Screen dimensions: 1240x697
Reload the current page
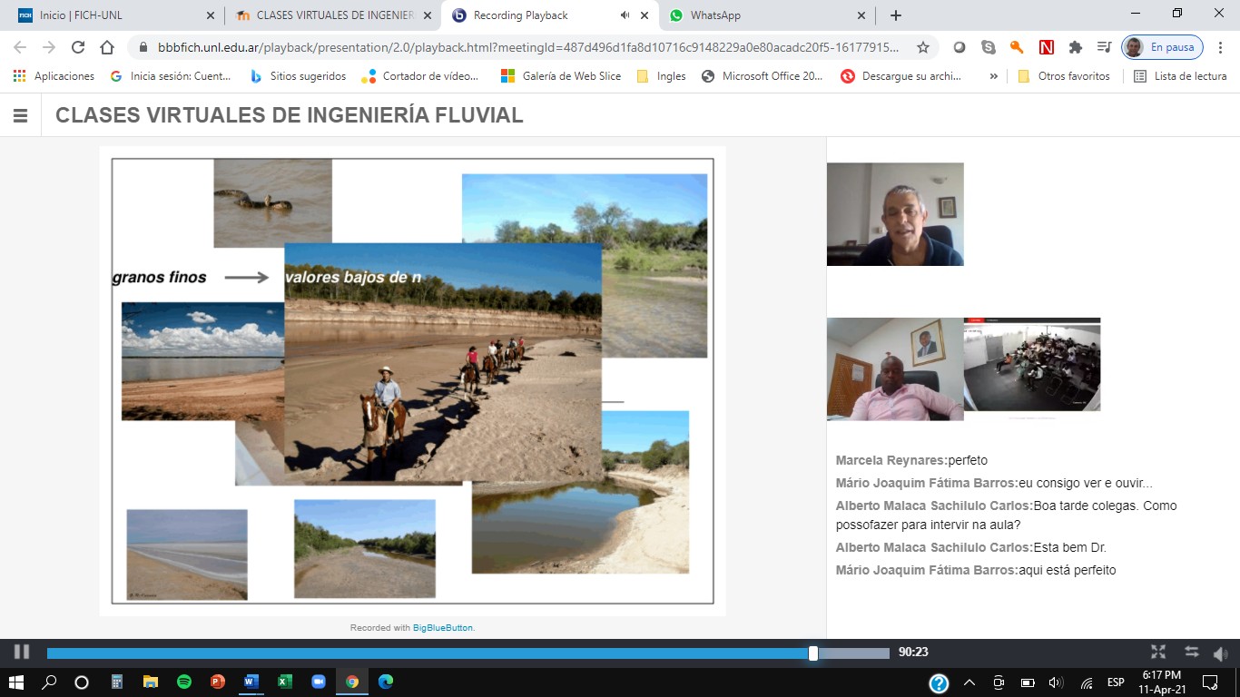(78, 47)
